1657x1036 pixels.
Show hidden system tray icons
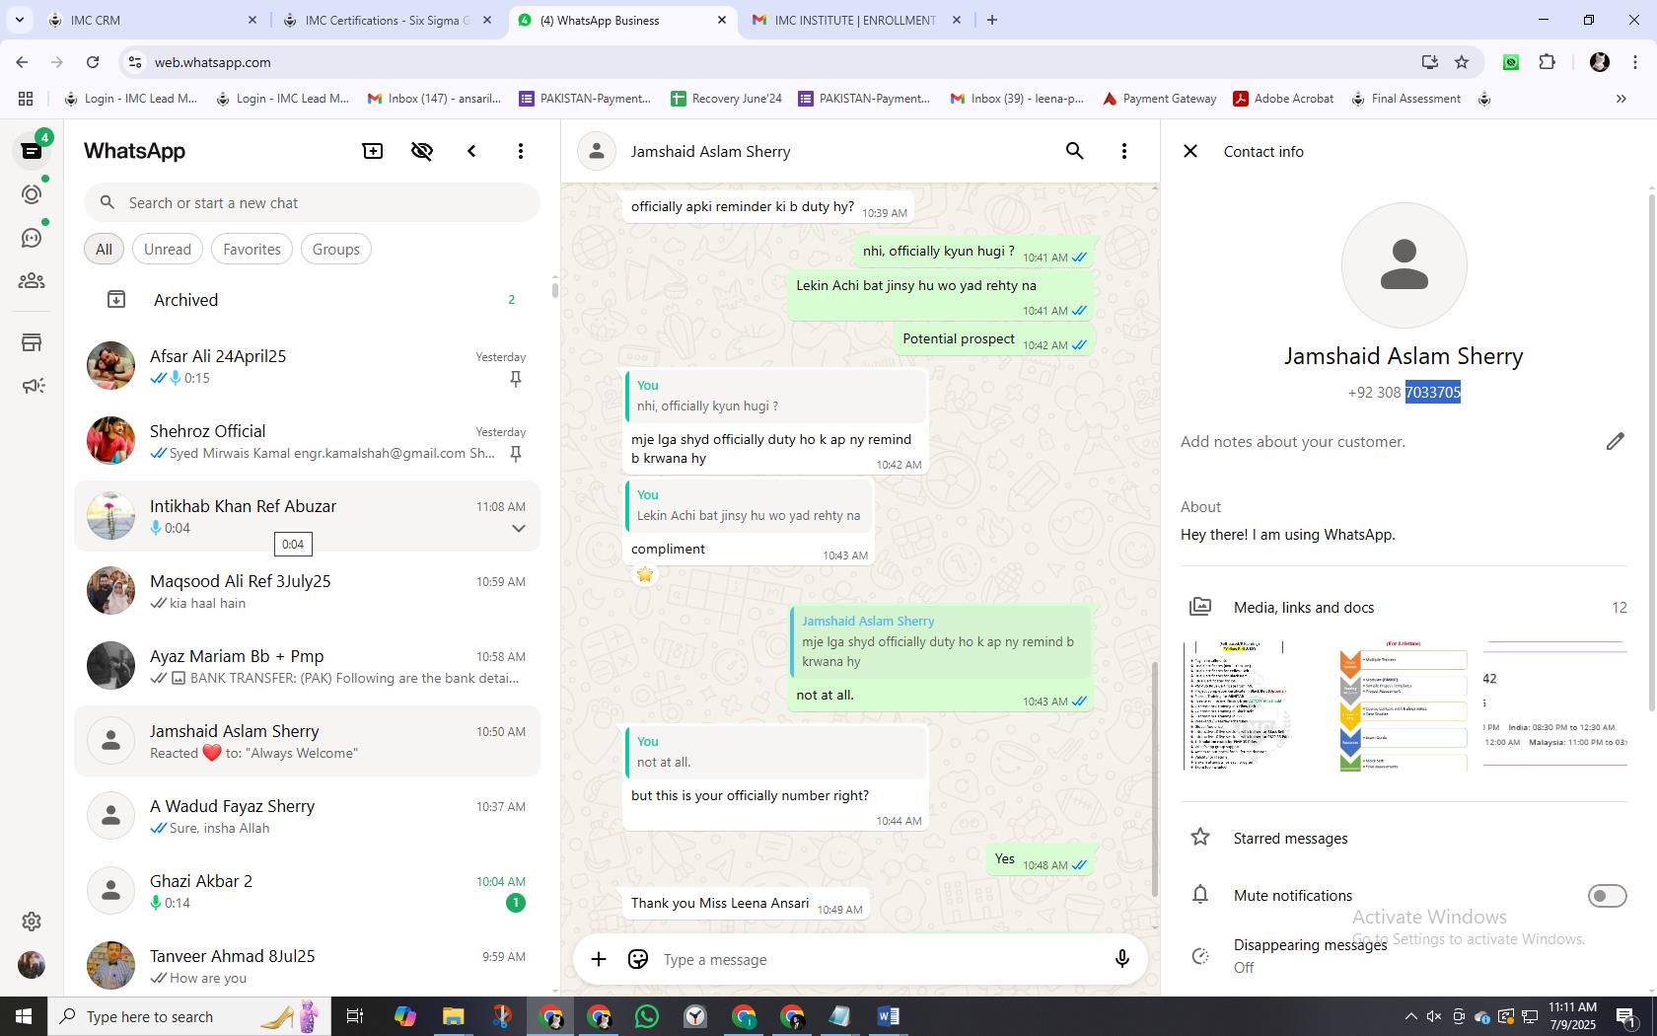1410,1016
